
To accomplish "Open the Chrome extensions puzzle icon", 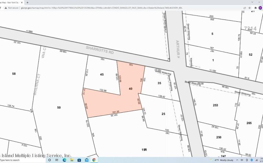I will pos(255,8).
